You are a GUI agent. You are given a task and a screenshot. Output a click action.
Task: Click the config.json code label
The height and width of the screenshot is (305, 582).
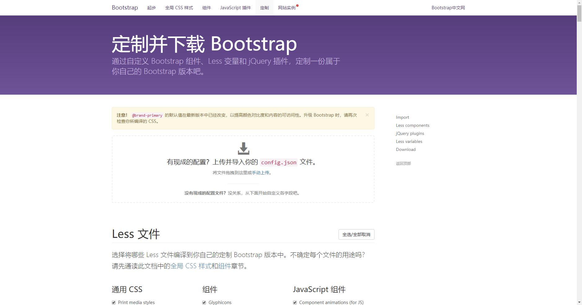coord(279,162)
